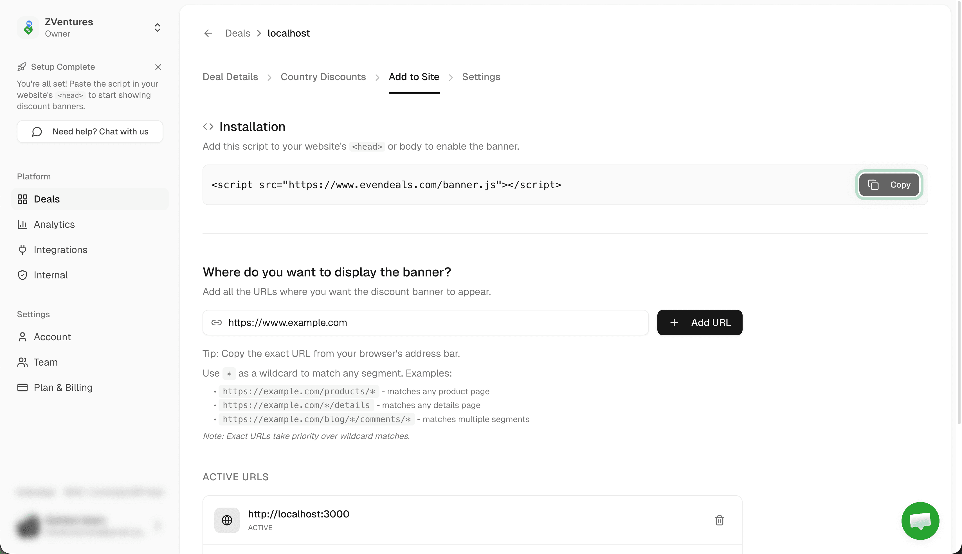Navigate back using the arrow
The image size is (962, 554).
pos(208,33)
